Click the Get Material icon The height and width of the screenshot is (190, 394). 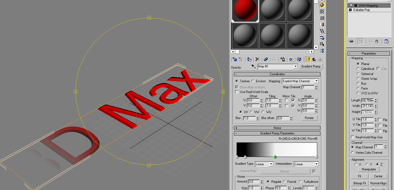pyautogui.click(x=234, y=59)
